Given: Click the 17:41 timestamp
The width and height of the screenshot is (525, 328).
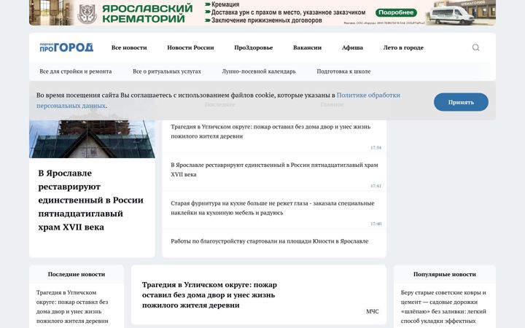Looking at the screenshot, I should [x=376, y=186].
